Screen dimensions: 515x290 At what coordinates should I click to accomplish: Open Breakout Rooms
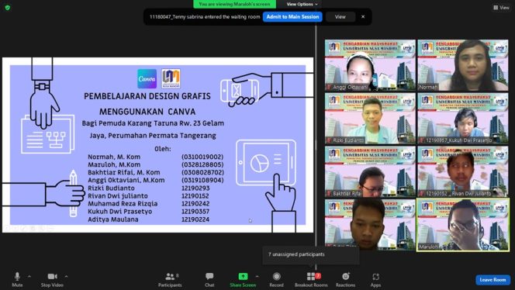tap(311, 280)
